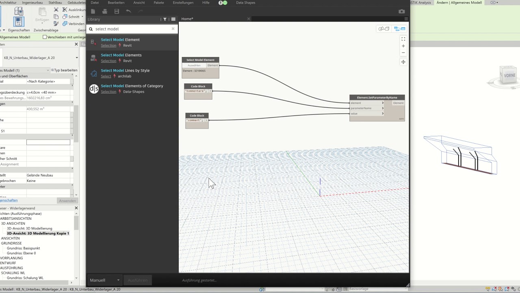Close the Eigenschaften palette with X

click(76, 44)
